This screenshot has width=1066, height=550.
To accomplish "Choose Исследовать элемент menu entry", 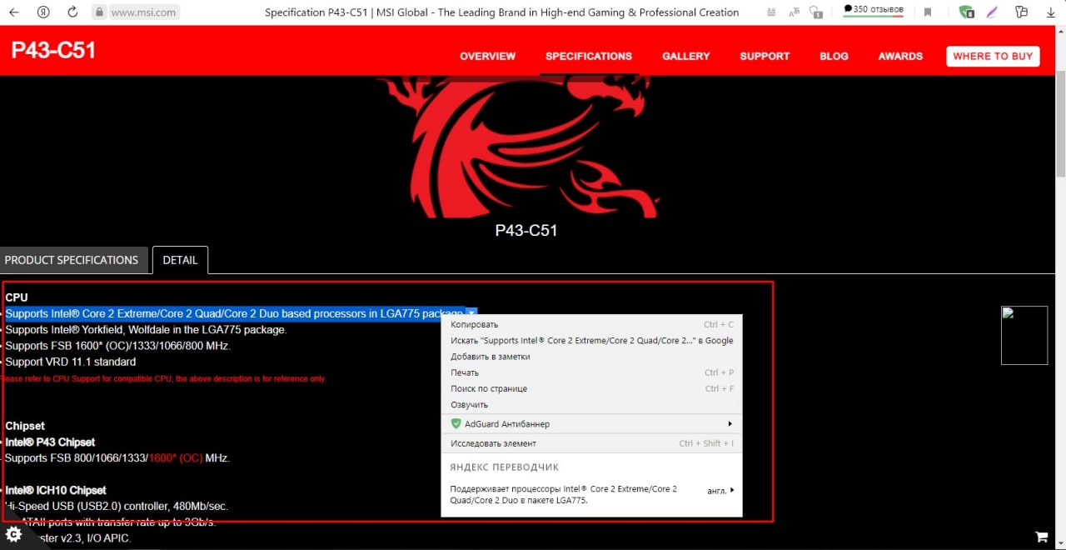I will point(591,443).
